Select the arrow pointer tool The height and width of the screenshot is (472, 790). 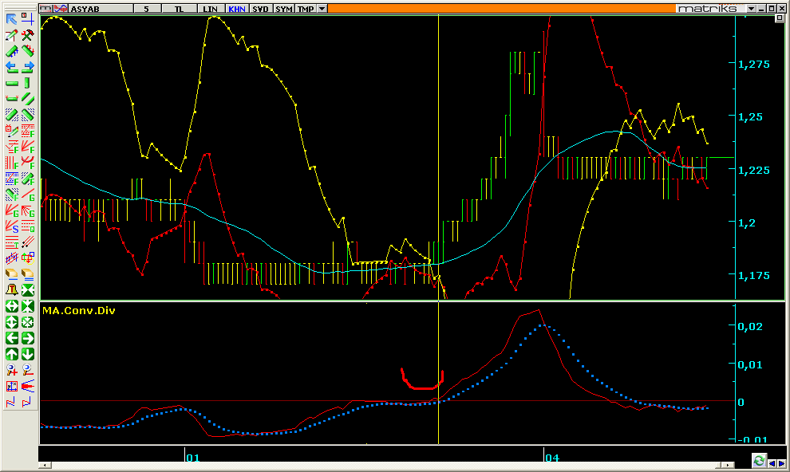(12, 19)
